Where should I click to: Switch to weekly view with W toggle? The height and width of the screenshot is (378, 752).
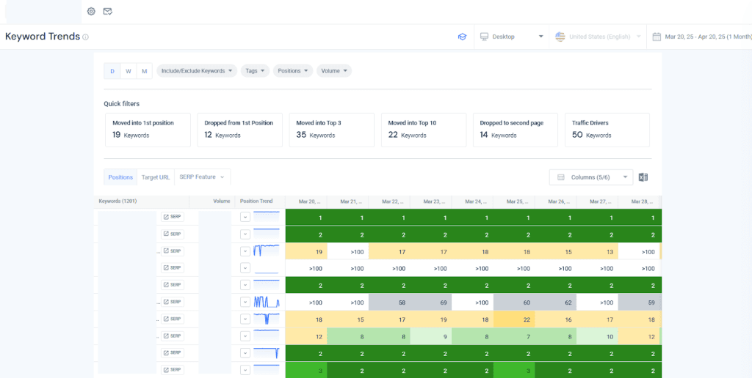[x=129, y=71]
